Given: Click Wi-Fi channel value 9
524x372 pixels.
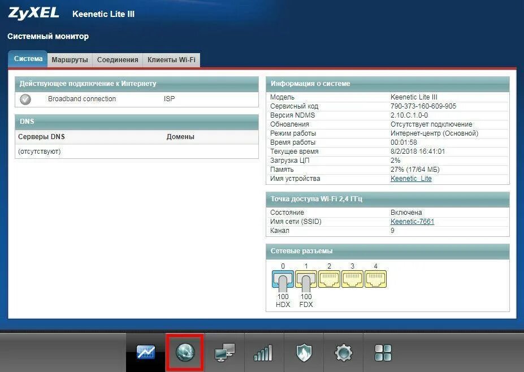Looking at the screenshot, I should tap(392, 230).
